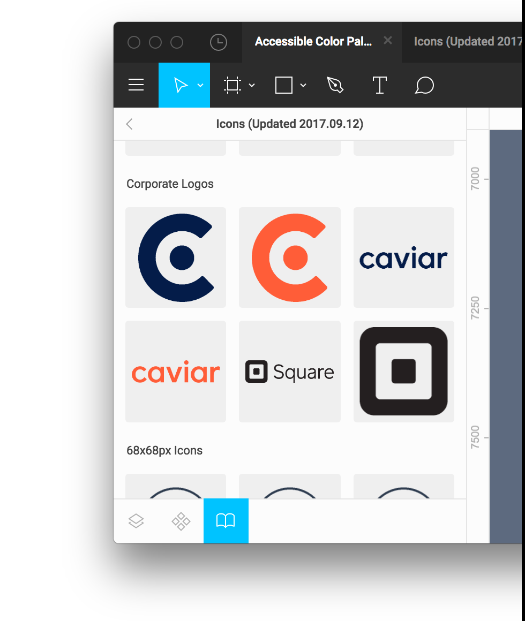Select the Text tool
The height and width of the screenshot is (621, 525).
380,85
